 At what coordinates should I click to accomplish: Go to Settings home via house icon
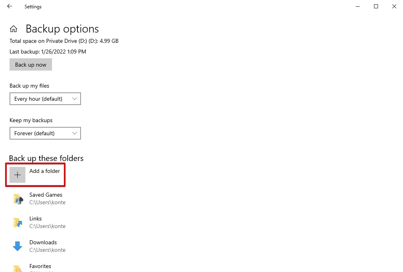13,29
